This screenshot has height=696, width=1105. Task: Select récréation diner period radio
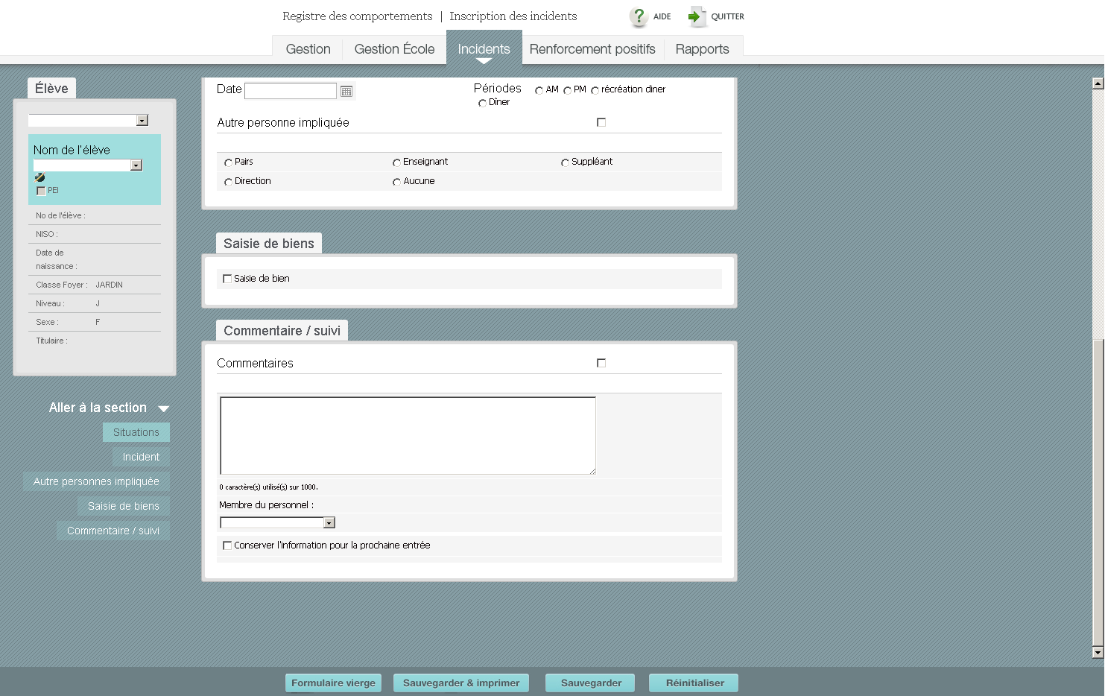click(595, 90)
